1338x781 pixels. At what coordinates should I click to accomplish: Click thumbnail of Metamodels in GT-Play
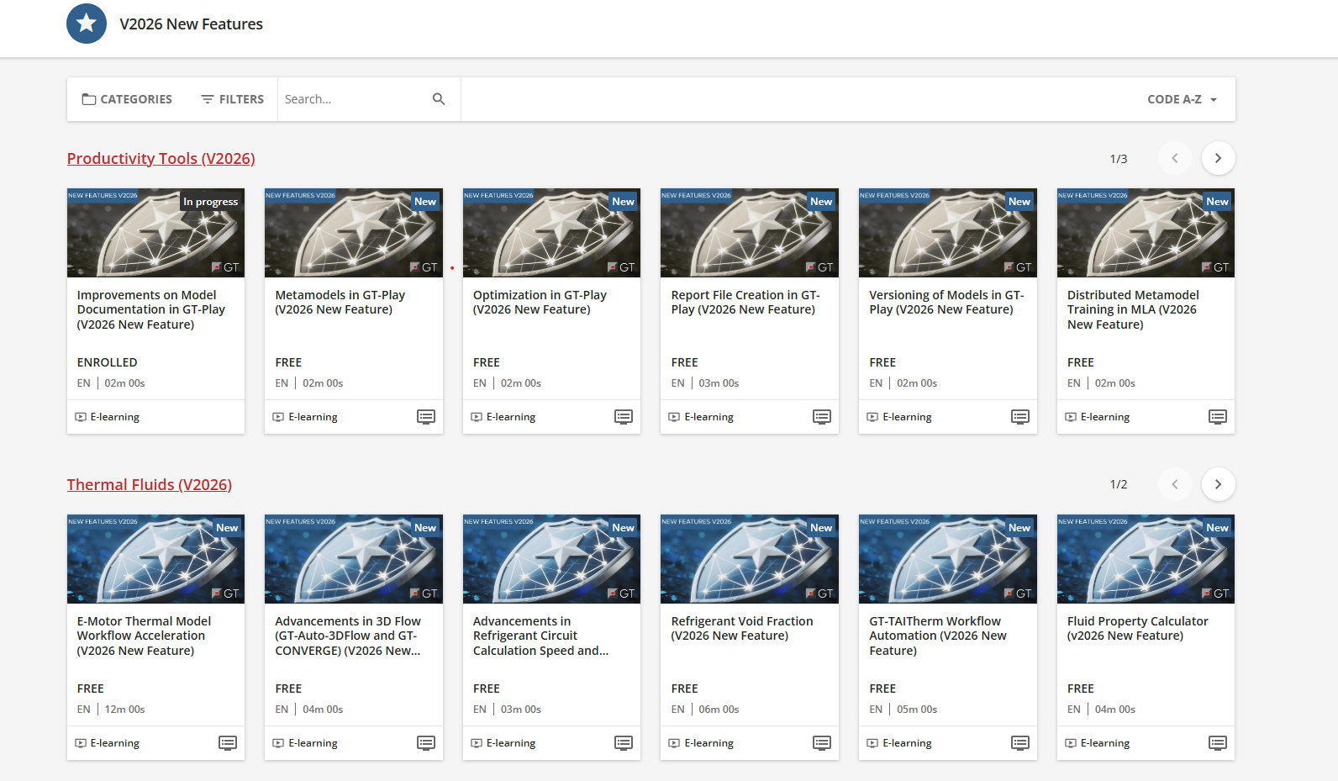[x=354, y=233]
